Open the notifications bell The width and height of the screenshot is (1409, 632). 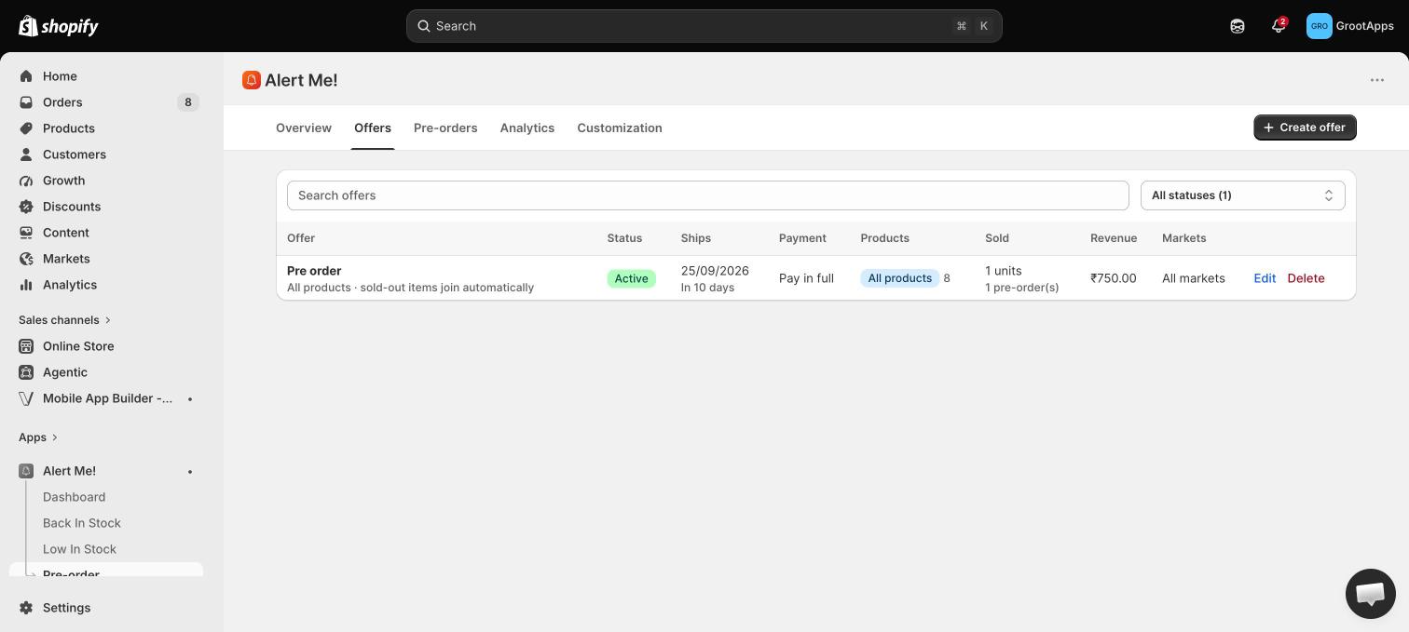coord(1279,26)
